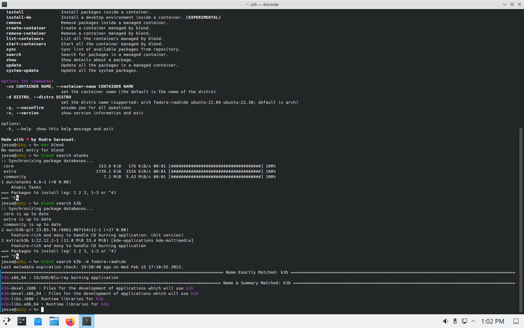Open the audio volume tray icon

pyautogui.click(x=445, y=321)
